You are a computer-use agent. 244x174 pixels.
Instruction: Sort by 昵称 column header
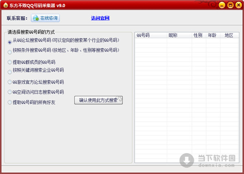click(179, 35)
